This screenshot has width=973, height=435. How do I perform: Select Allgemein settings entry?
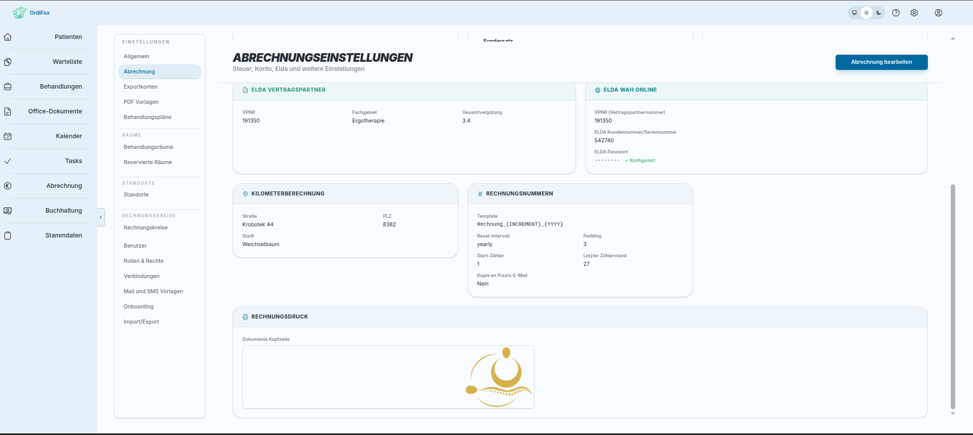160,56
